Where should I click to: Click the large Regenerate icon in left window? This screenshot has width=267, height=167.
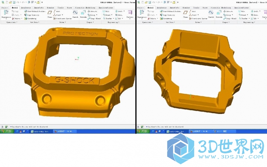[6, 12]
